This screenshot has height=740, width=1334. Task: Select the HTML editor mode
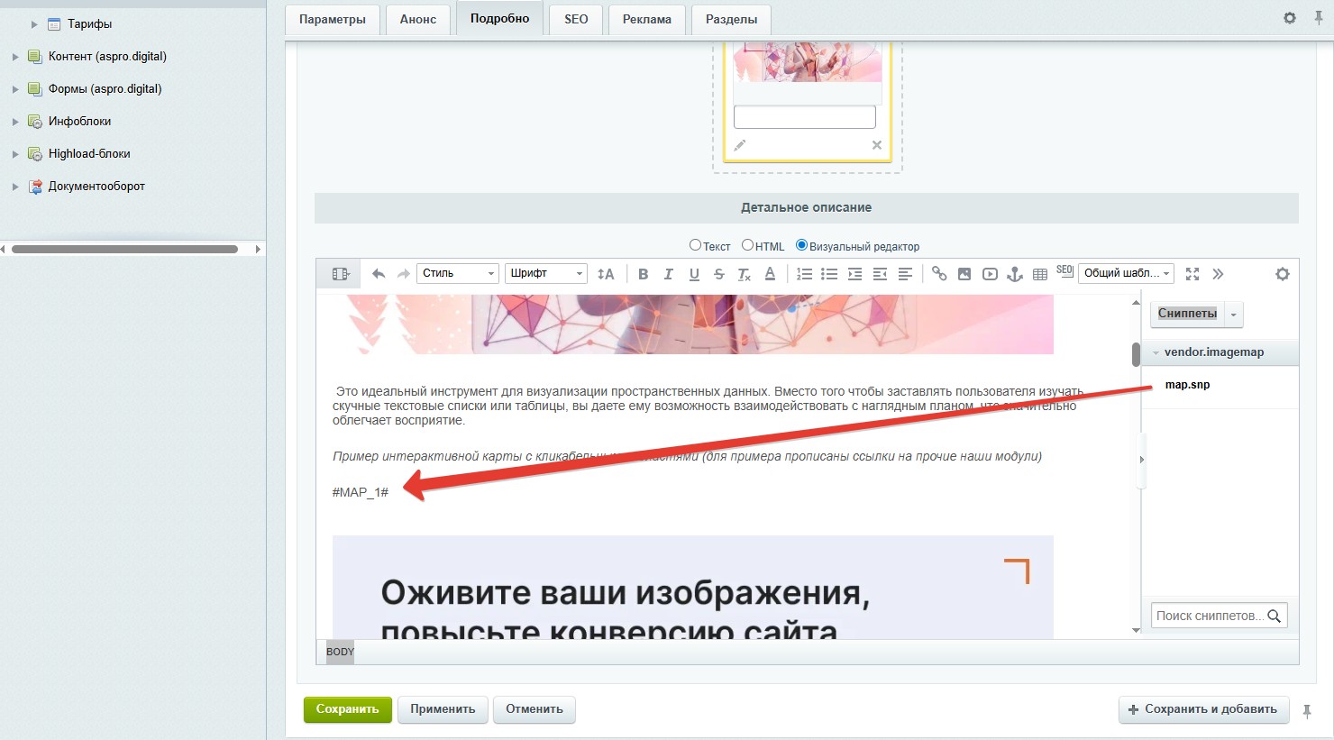[x=747, y=245]
